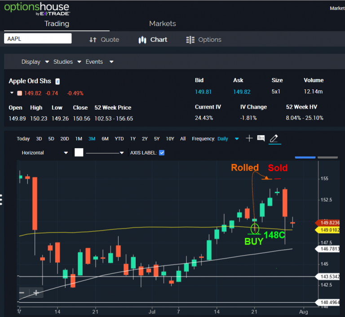Click the 143.5342 horizontal line label

tap(328, 277)
